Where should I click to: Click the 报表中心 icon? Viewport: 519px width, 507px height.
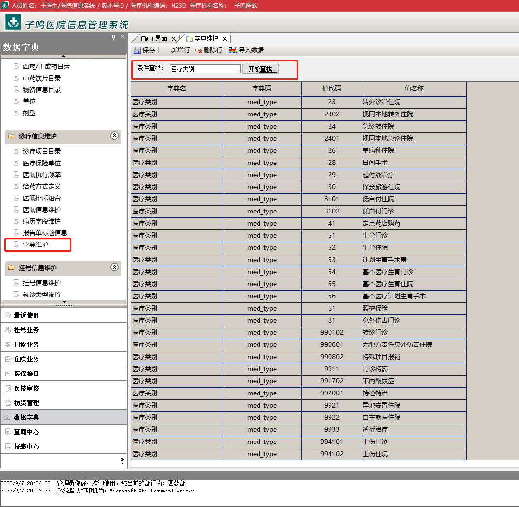click(x=8, y=446)
